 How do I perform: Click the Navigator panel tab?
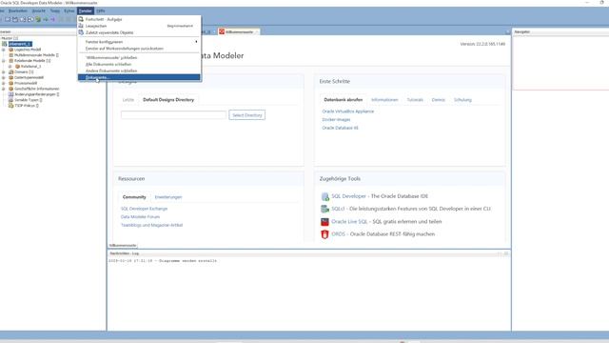[522, 31]
